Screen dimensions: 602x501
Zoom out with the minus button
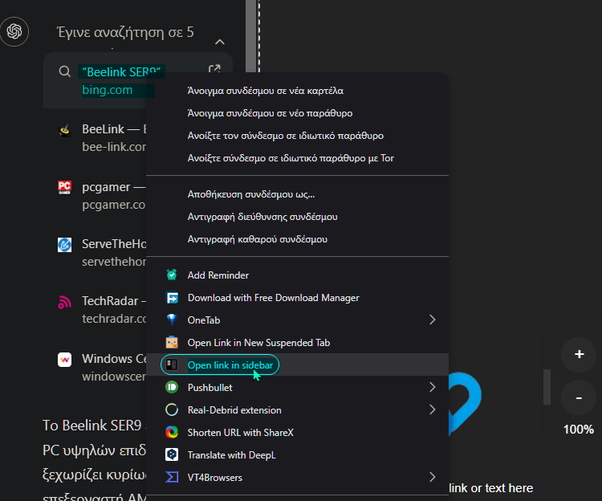[x=579, y=398]
